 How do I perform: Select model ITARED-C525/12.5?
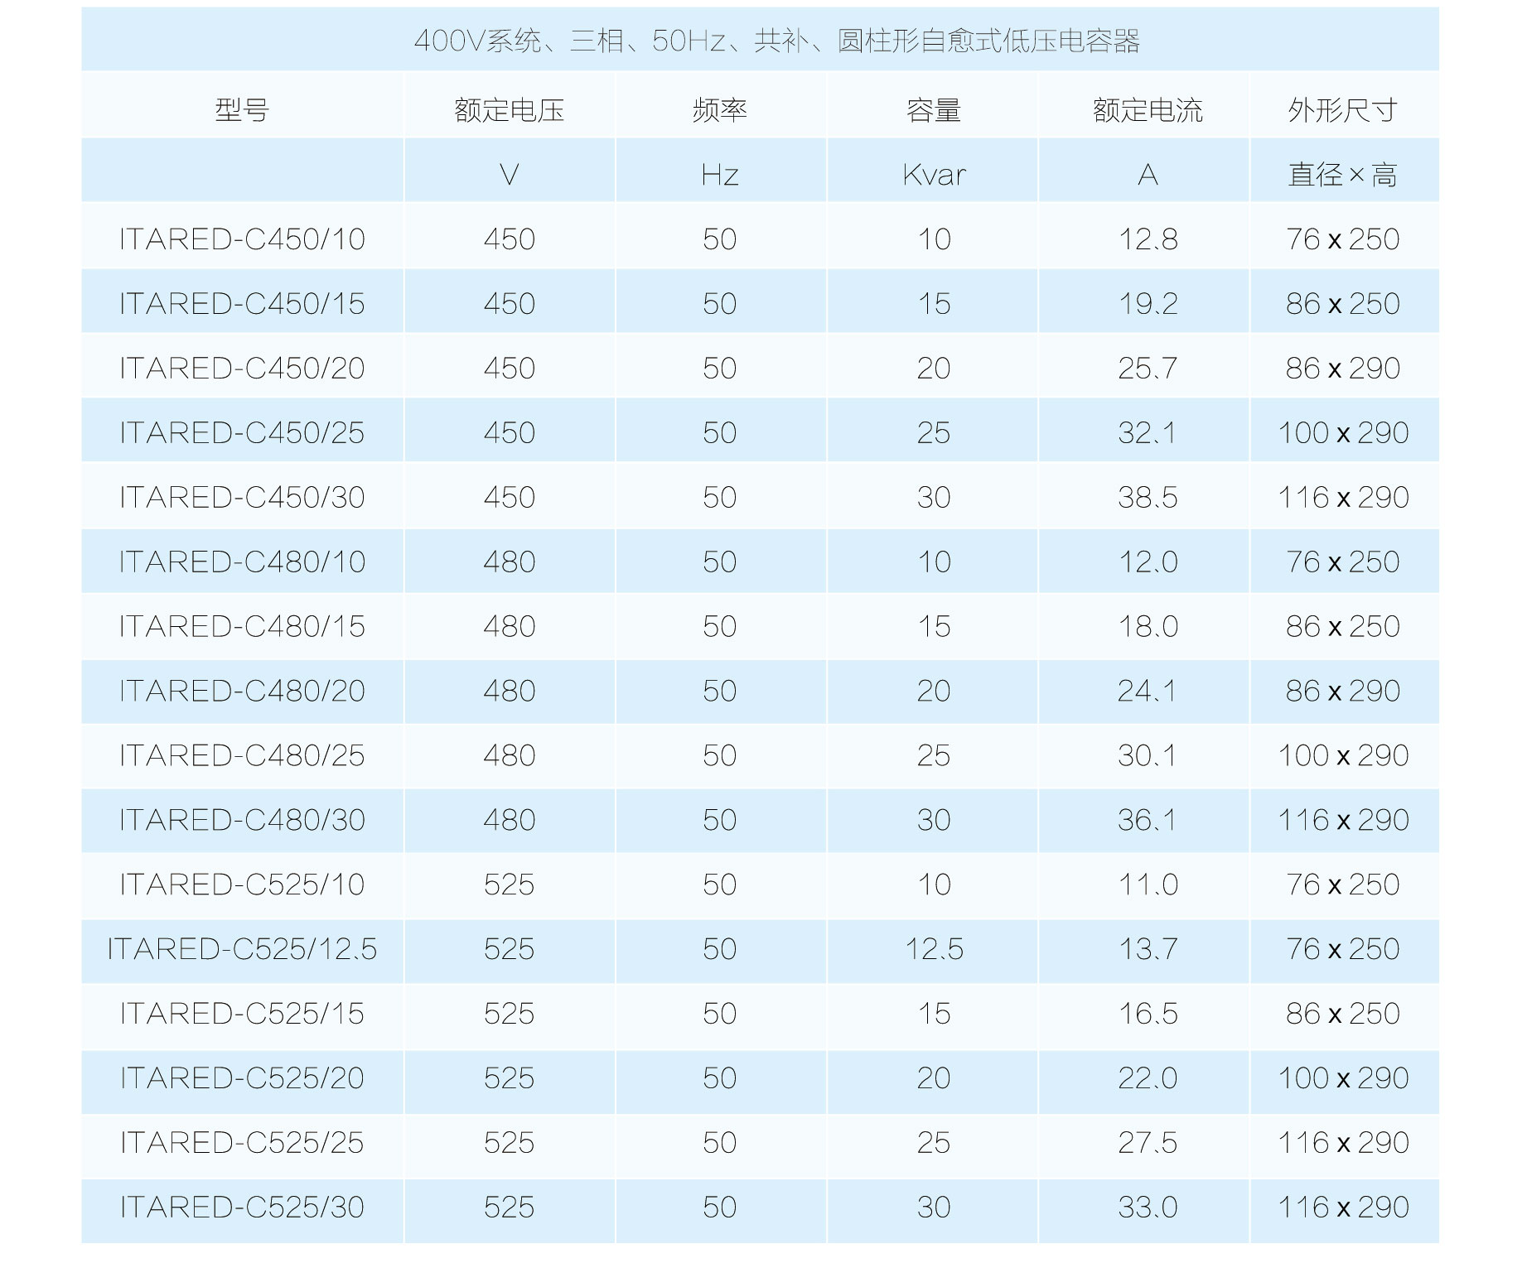point(242,950)
